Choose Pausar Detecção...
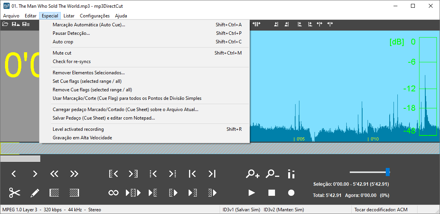Viewport: 440px width, 214px height. (x=144, y=33)
